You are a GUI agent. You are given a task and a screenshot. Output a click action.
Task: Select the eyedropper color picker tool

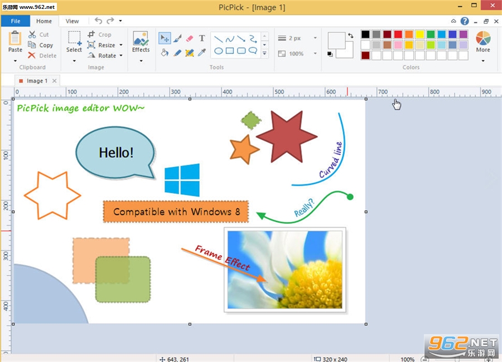(x=202, y=52)
